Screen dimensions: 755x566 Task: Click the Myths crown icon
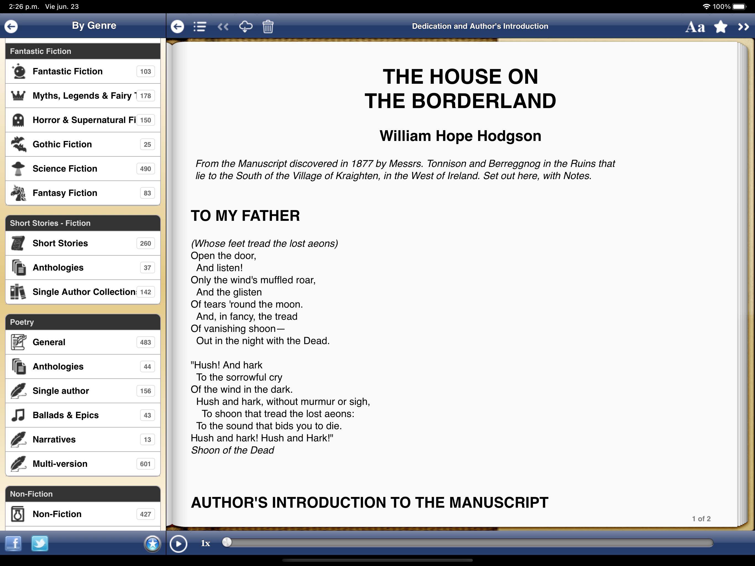[x=18, y=96]
